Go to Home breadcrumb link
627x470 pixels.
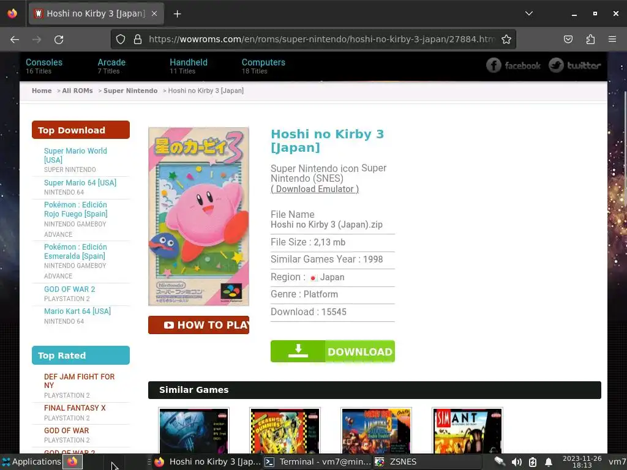coord(42,91)
